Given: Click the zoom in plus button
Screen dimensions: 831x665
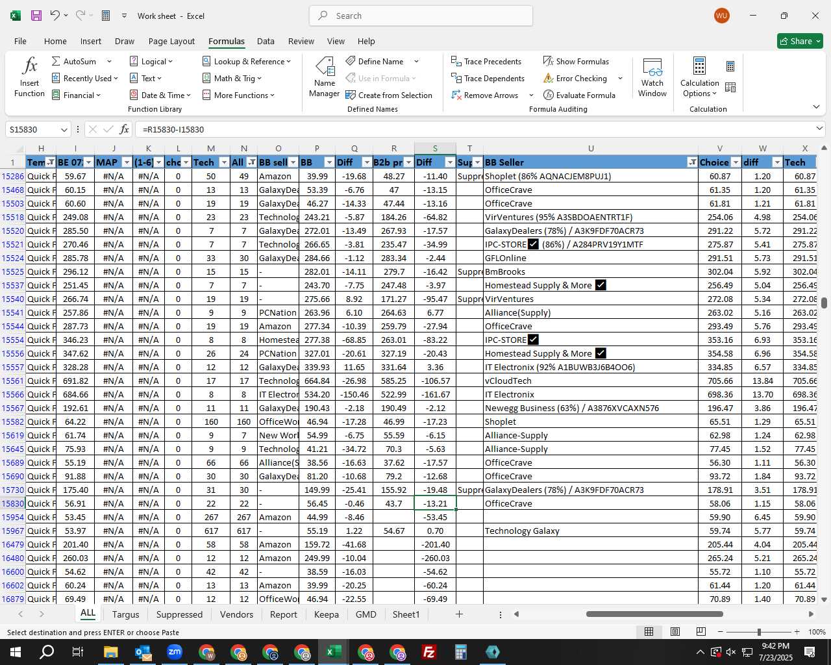Looking at the screenshot, I should 797,632.
